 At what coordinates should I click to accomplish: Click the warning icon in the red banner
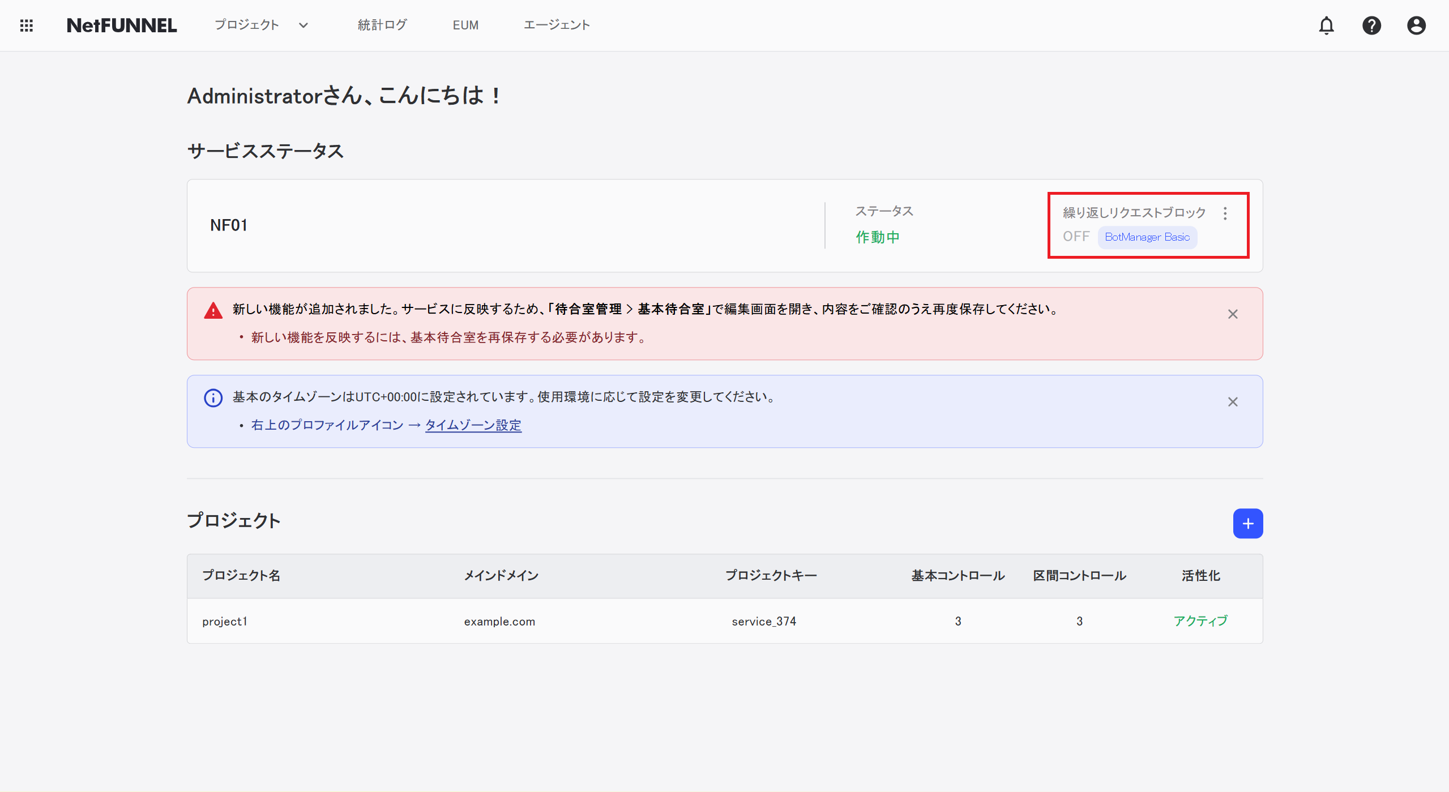212,310
